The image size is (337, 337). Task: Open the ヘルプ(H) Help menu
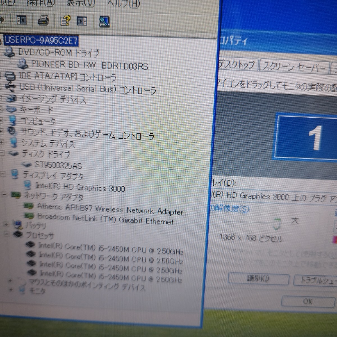[x=124, y=4]
